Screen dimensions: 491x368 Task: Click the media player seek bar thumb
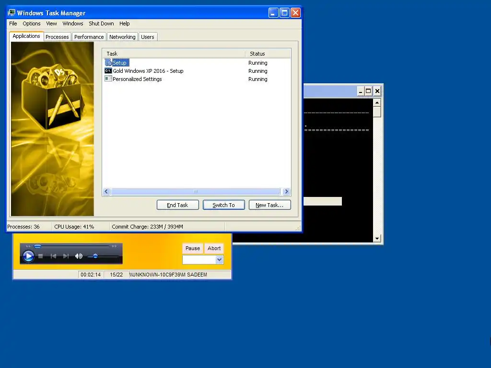click(x=37, y=246)
